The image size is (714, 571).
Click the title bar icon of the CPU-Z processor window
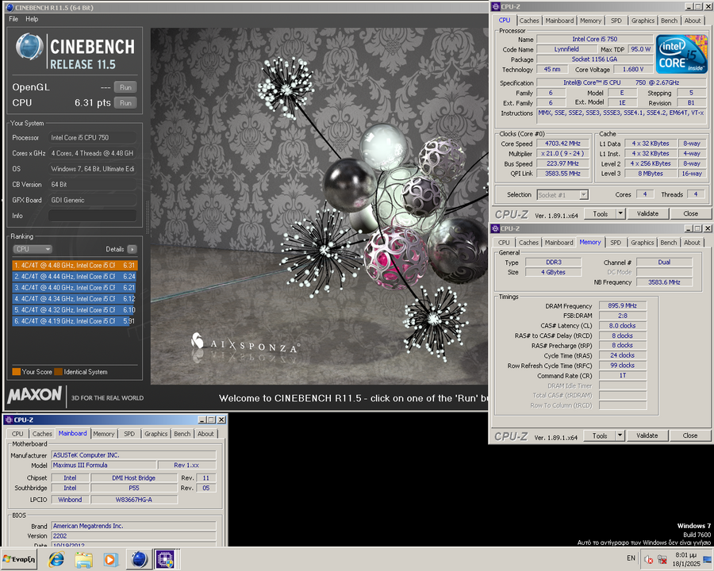pos(496,6)
